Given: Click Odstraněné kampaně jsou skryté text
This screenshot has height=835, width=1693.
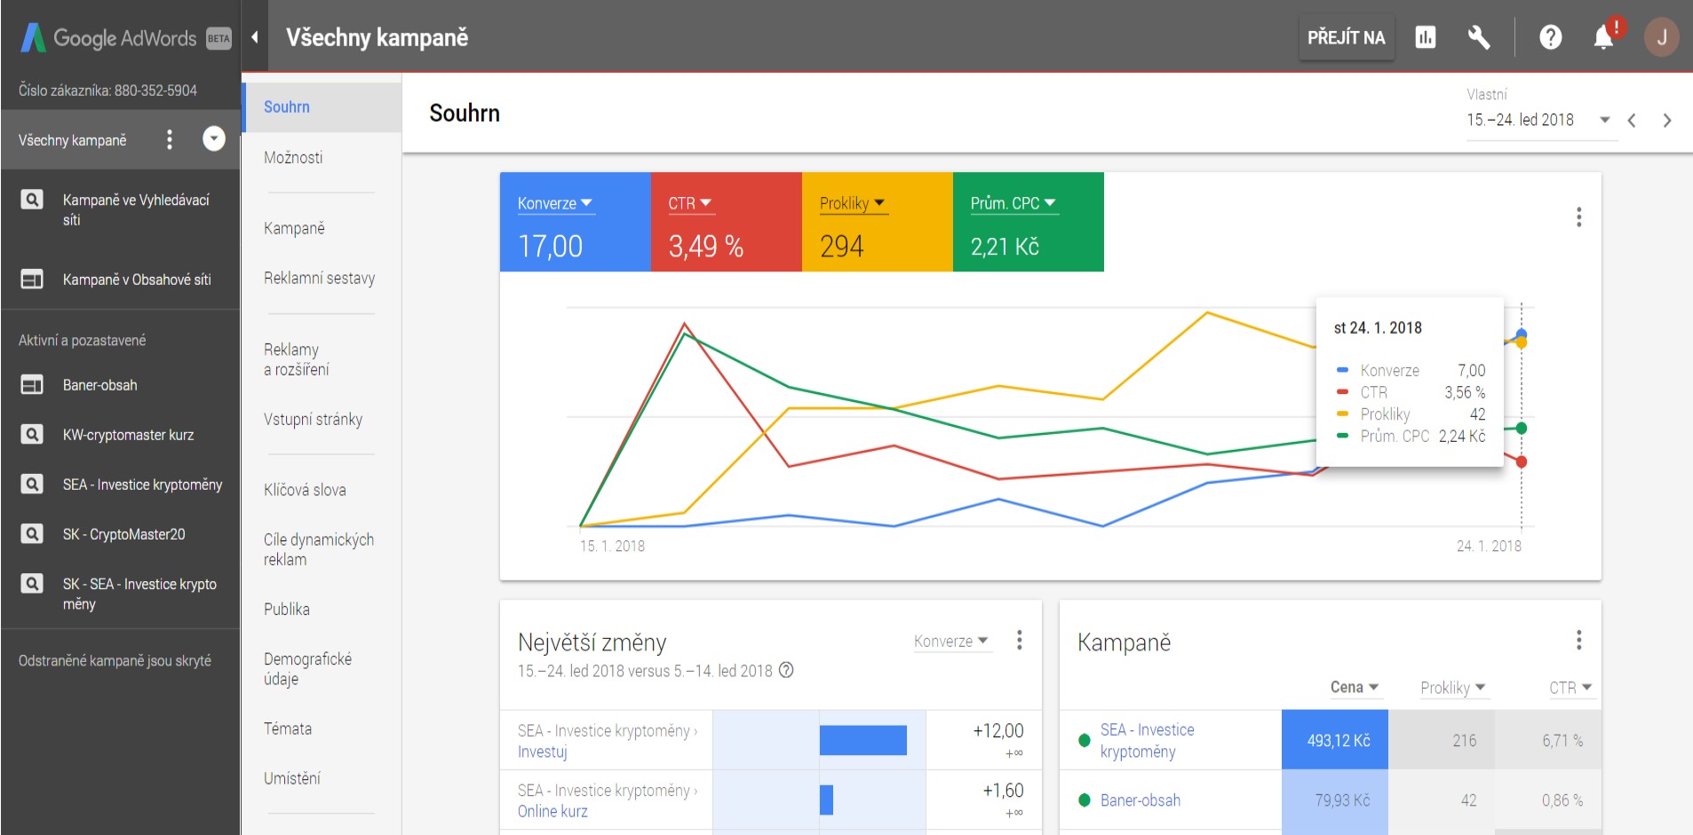Looking at the screenshot, I should point(115,661).
